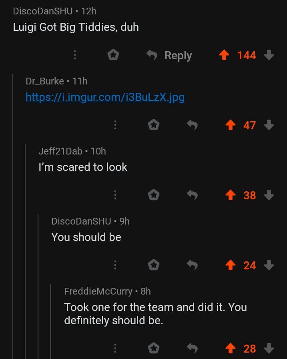This screenshot has width=287, height=359.
Task: Open overflow menu on Luigi comment
Action: 75,55
